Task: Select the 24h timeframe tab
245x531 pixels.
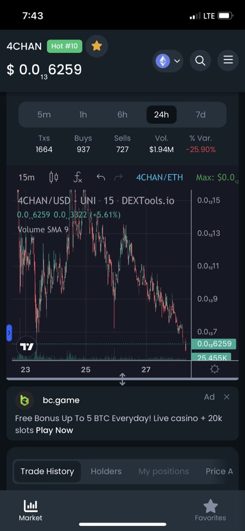Action: point(162,115)
